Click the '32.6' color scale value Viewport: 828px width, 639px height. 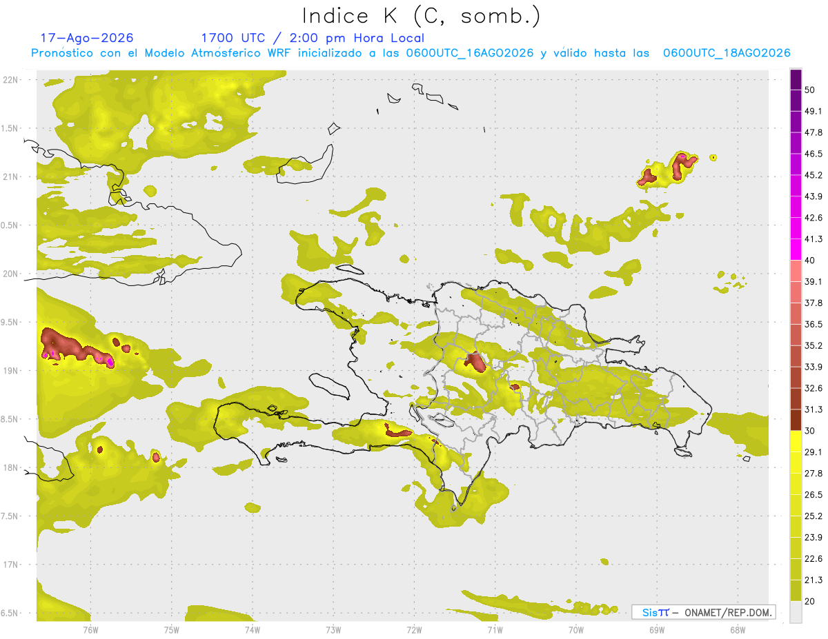[814, 388]
